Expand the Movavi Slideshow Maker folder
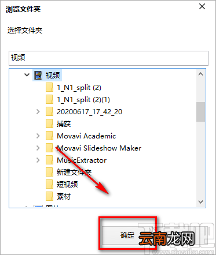This screenshot has width=216, height=255. point(38,148)
